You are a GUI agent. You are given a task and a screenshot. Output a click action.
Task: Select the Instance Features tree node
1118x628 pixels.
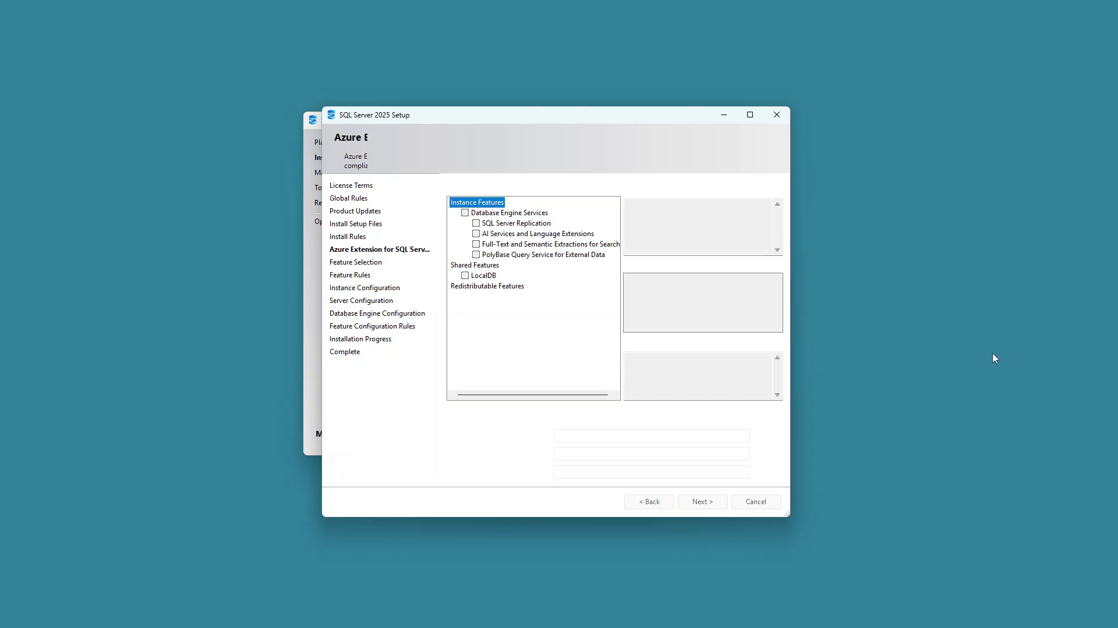[477, 202]
